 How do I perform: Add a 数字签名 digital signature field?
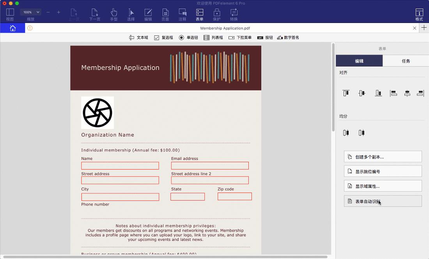[x=288, y=37]
